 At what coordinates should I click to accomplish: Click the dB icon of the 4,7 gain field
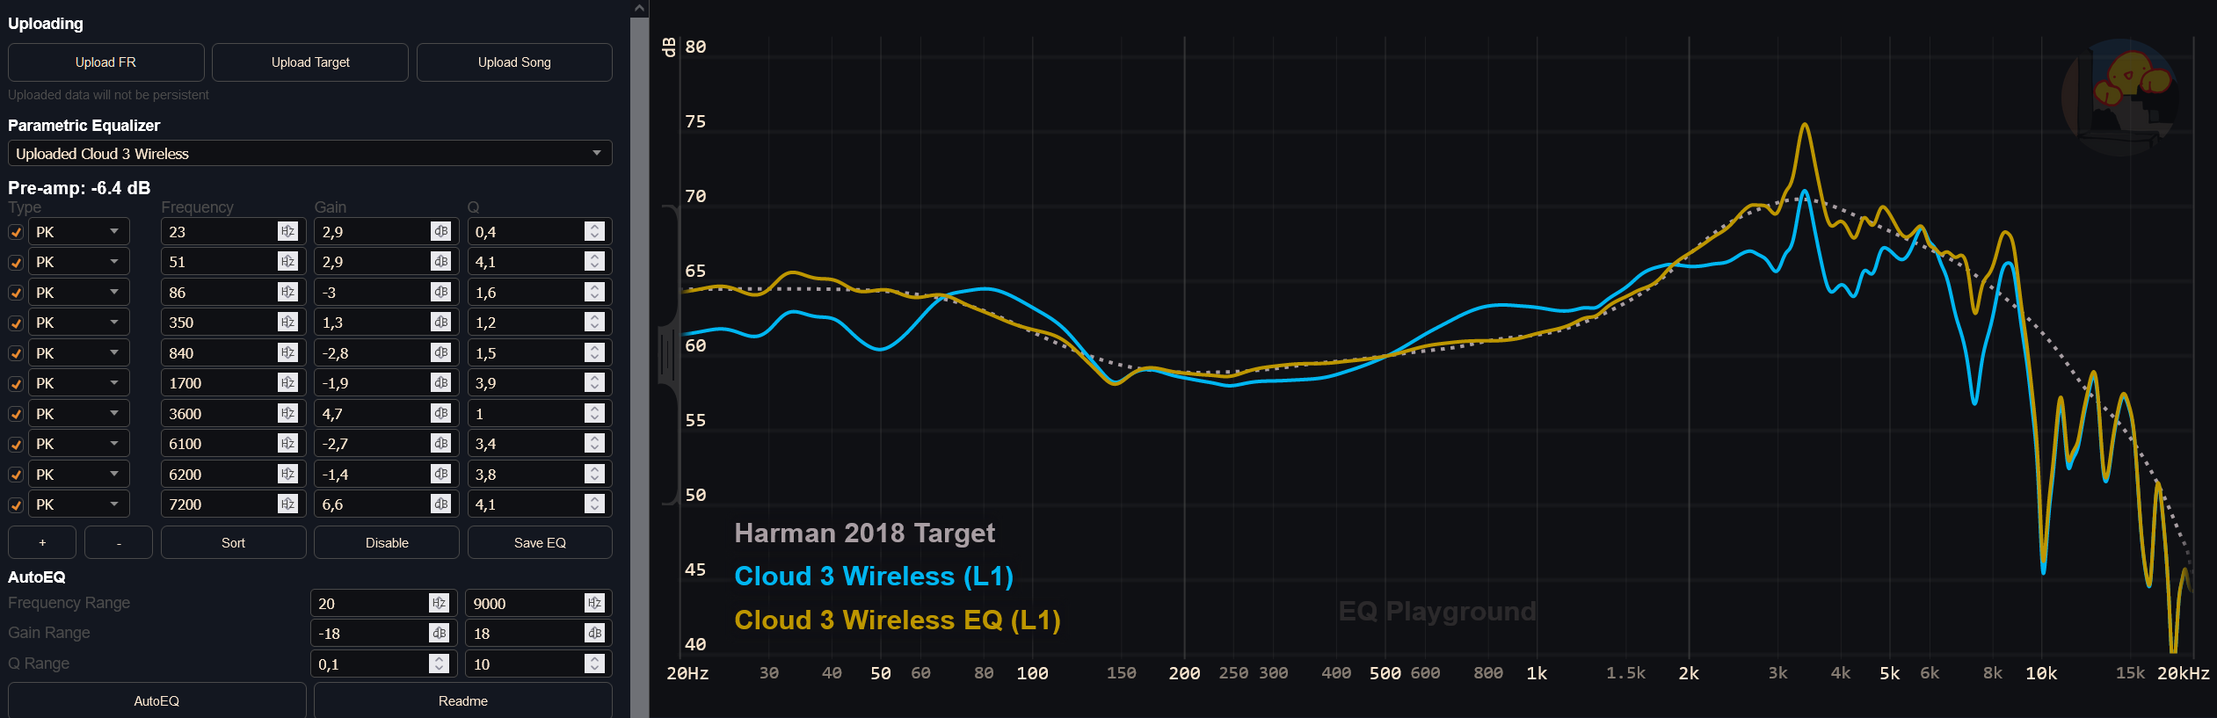pyautogui.click(x=441, y=413)
